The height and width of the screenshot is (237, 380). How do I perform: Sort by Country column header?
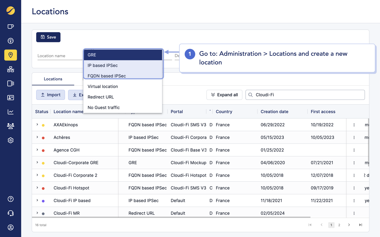(224, 112)
